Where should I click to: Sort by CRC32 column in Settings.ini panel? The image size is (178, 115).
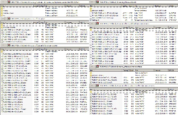click(x=172, y=6)
